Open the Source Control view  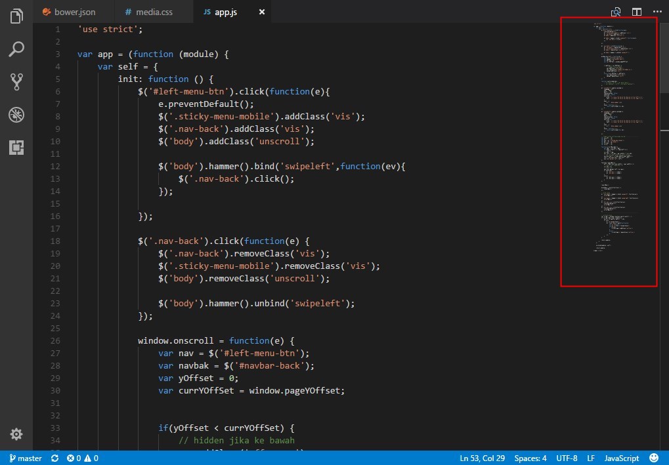click(x=16, y=81)
